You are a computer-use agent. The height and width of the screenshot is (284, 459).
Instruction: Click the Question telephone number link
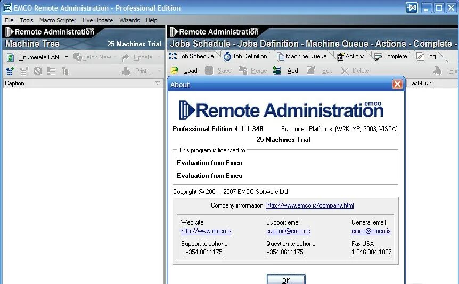284,252
